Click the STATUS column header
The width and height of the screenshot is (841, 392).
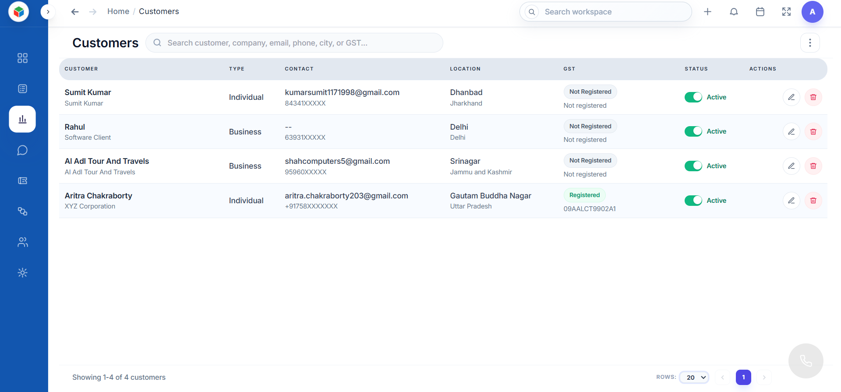click(x=696, y=69)
